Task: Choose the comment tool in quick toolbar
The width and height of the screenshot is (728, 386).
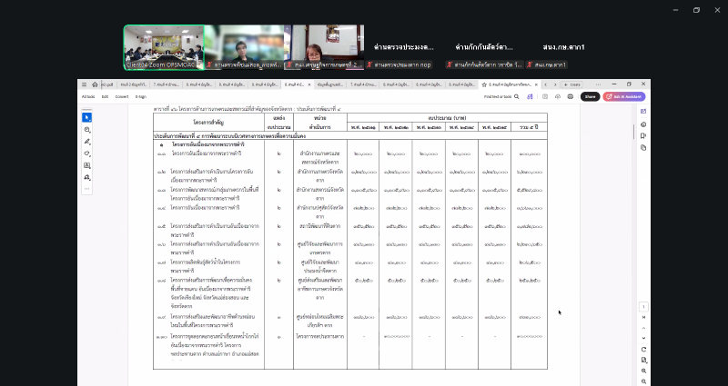Action: point(86,130)
